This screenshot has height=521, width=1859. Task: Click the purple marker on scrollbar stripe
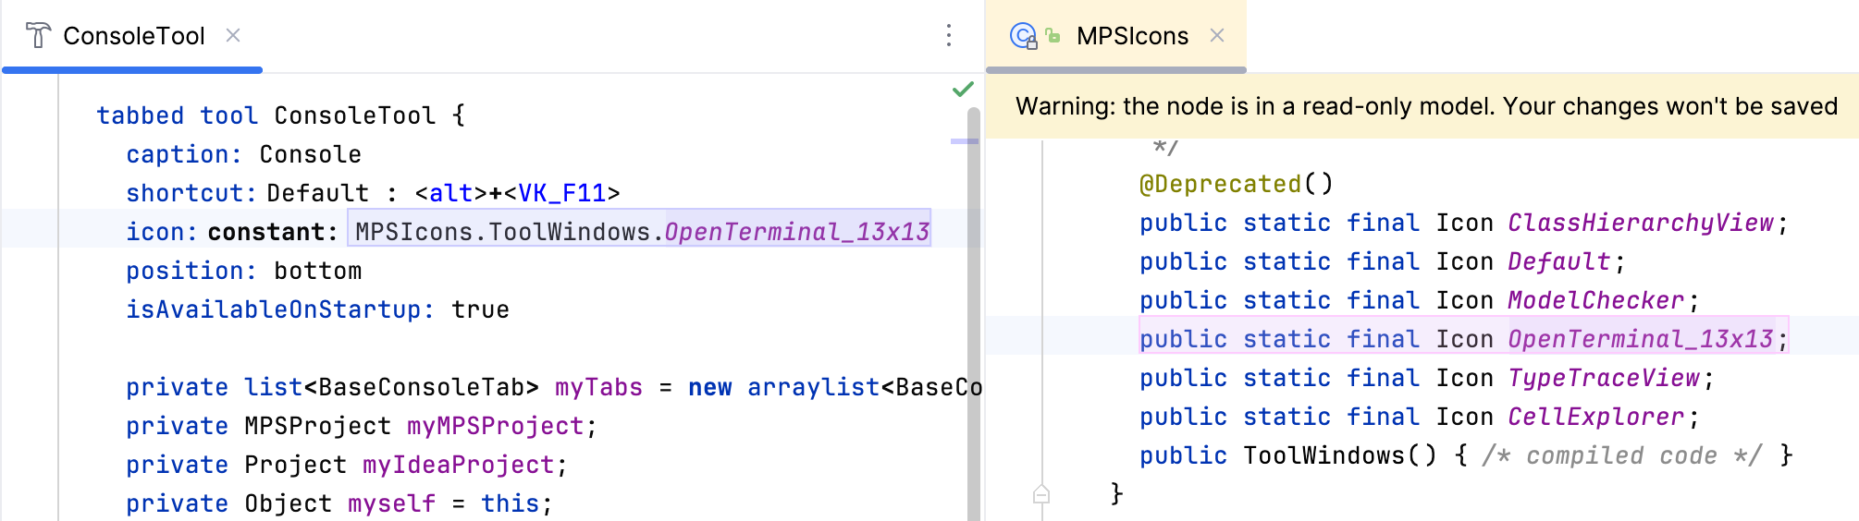tap(964, 141)
